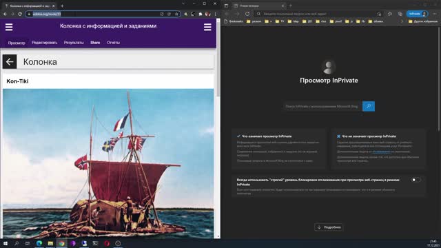
Task: Open Windows taskbar search
Action: [17, 243]
